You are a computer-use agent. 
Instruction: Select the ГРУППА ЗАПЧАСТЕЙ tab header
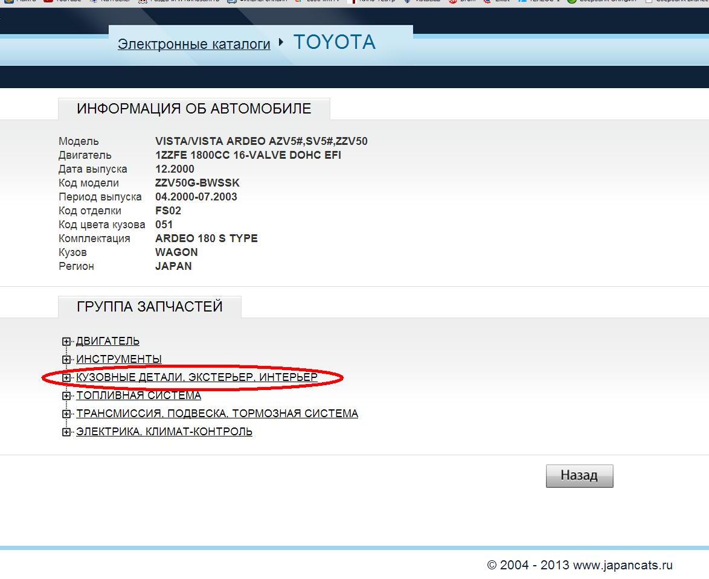coord(150,307)
